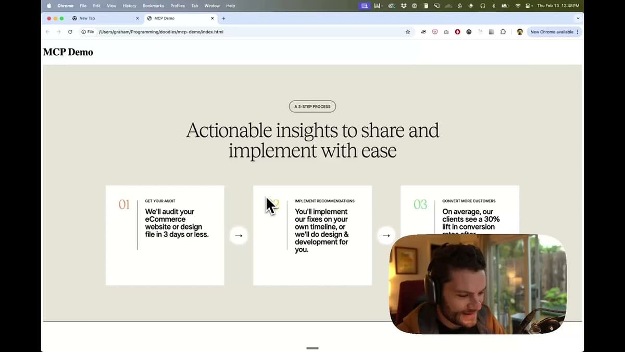The image size is (625, 352).
Task: Open the History menu
Action: pos(129,6)
